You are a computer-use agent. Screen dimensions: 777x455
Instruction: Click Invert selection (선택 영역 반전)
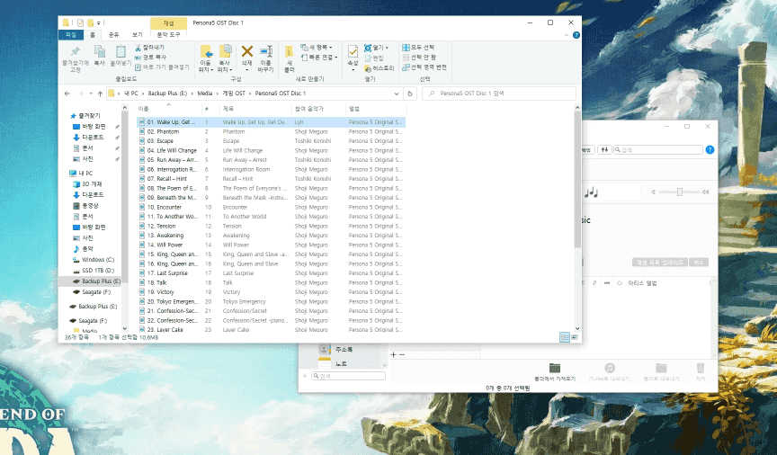(x=424, y=67)
